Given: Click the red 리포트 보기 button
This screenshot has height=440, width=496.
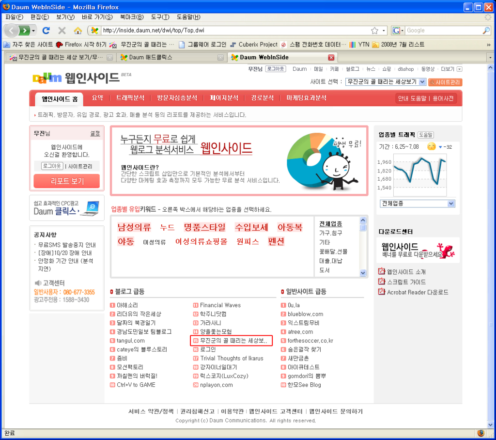Looking at the screenshot, I should 67,181.
